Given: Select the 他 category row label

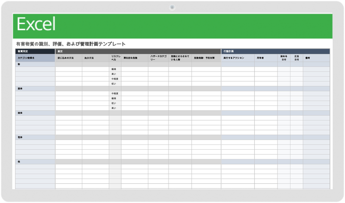Looking at the screenshot, I should [19, 162].
